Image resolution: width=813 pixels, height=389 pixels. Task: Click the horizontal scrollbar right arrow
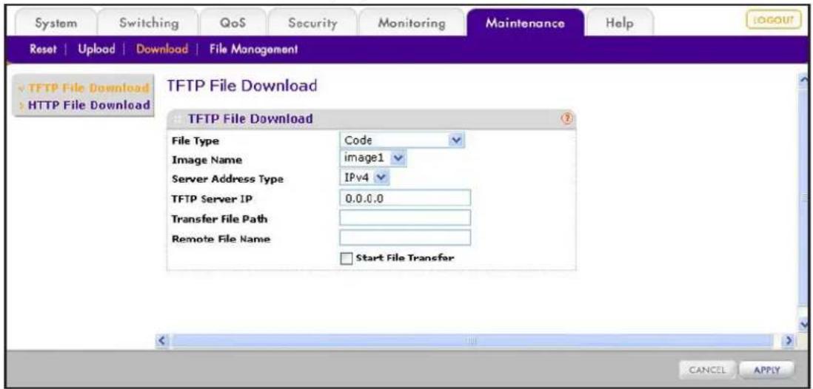[789, 341]
